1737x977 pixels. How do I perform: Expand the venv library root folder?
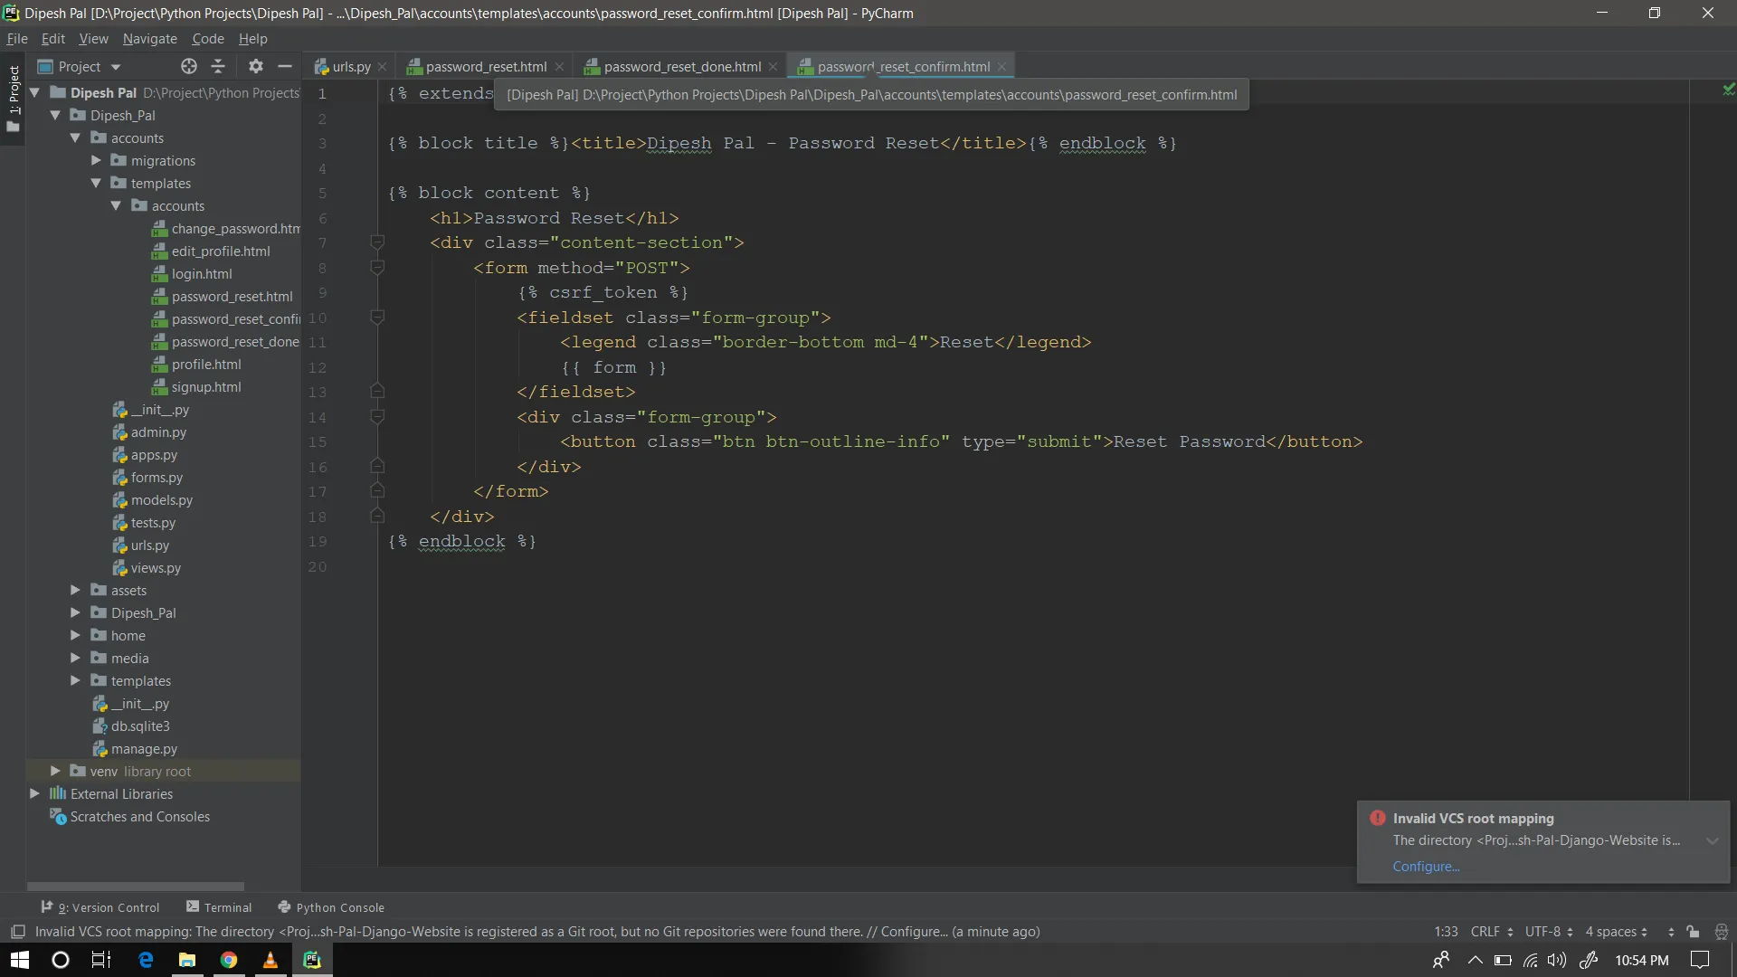[55, 772]
